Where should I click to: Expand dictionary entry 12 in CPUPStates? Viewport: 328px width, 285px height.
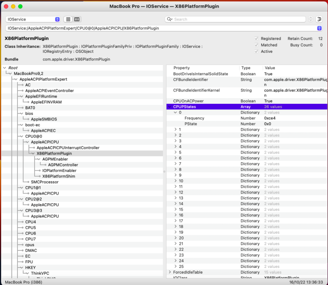175,192
